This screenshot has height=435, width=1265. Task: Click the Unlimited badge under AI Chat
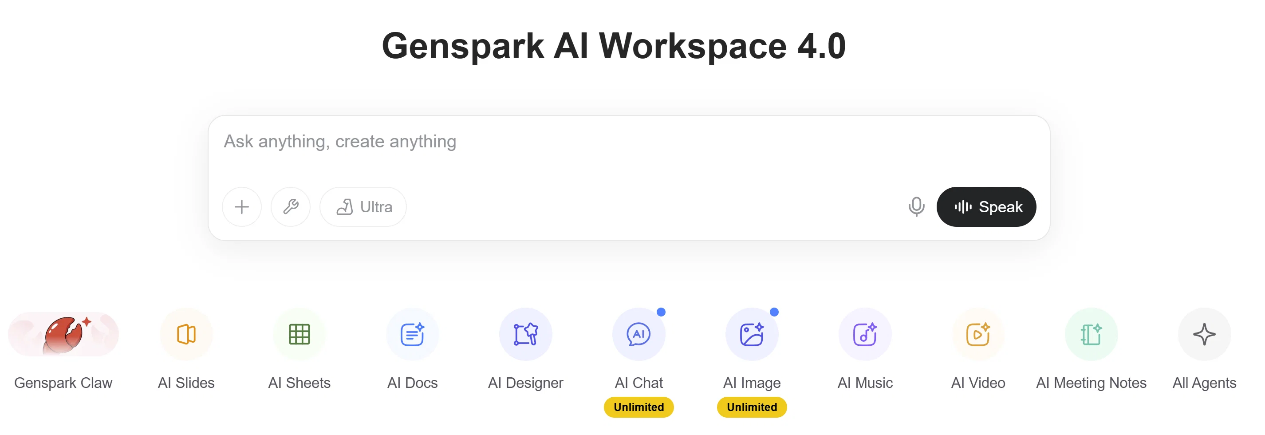click(638, 407)
